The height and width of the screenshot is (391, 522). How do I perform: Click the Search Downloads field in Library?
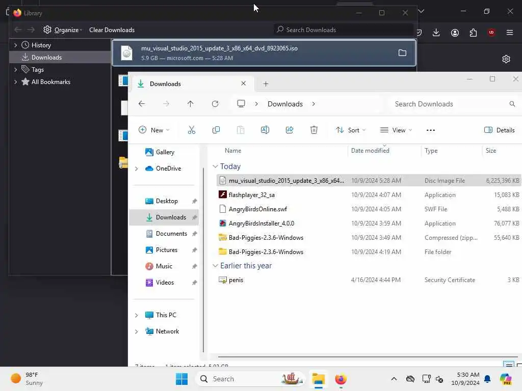tap(343, 30)
